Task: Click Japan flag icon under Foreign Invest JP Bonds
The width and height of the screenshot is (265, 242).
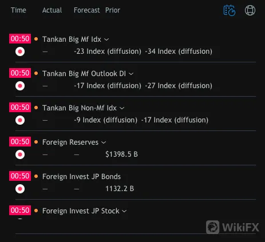Action: point(20,189)
